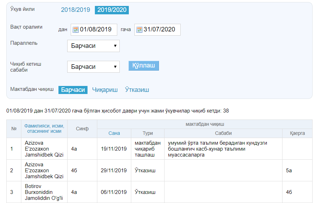Viewport: 314px width, 203px height.
Task: Sort by Сана column header
Action: [x=114, y=133]
